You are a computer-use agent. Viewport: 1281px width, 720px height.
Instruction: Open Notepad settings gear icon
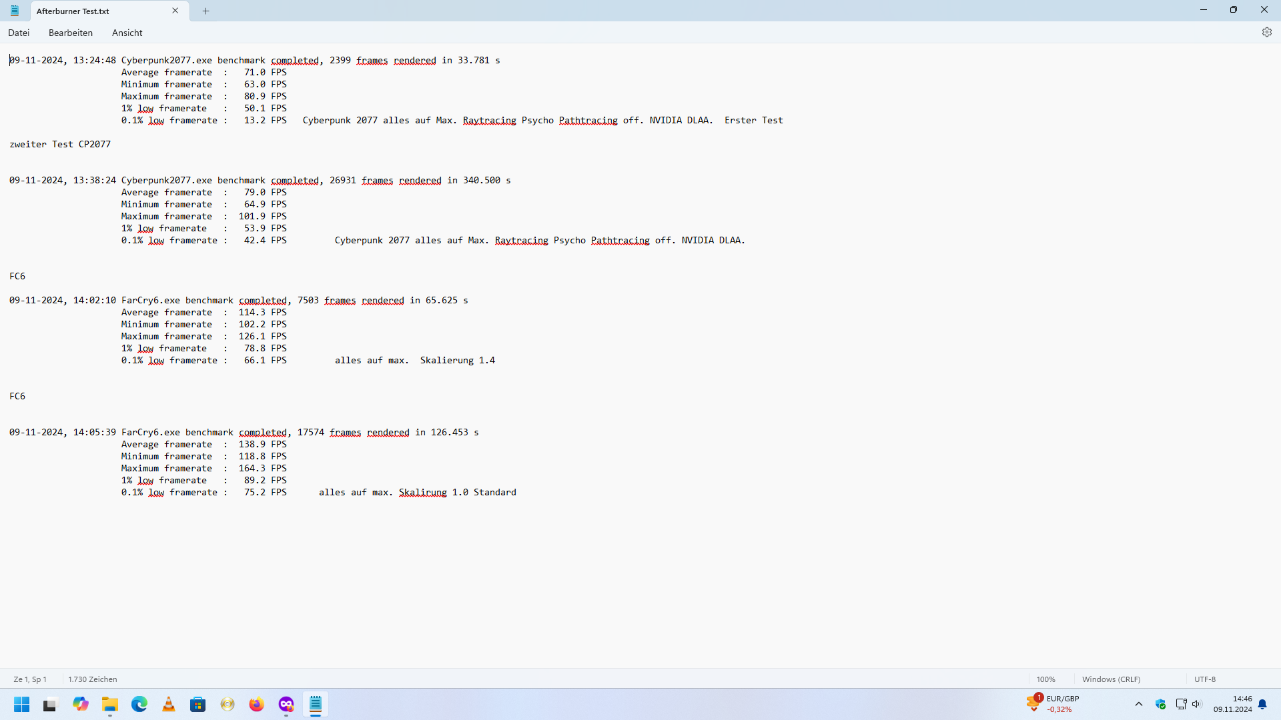(x=1266, y=32)
